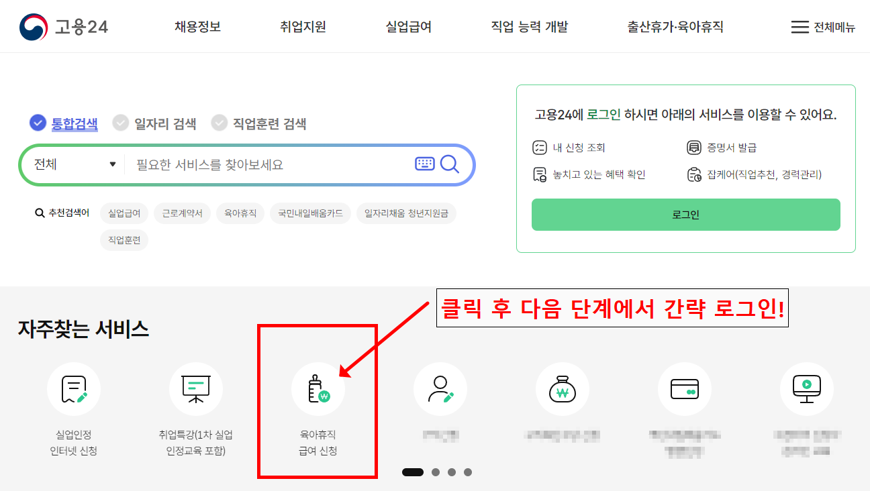Open the 출산휴가·육아휴직 menu
This screenshot has width=870, height=491.
(673, 26)
